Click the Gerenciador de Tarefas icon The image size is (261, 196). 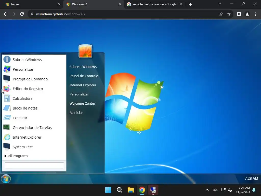tap(7, 127)
